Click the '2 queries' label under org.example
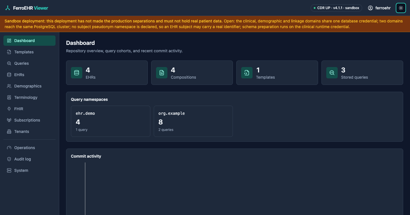 [166, 130]
